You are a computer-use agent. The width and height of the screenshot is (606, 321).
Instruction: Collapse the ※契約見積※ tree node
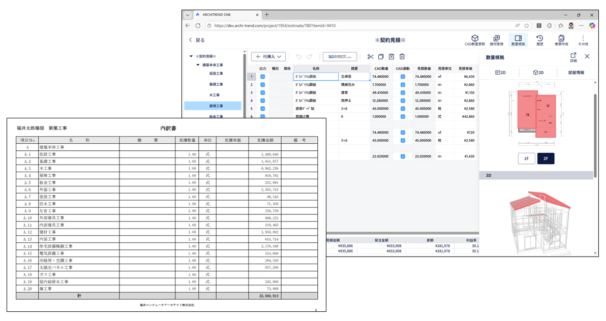(191, 56)
